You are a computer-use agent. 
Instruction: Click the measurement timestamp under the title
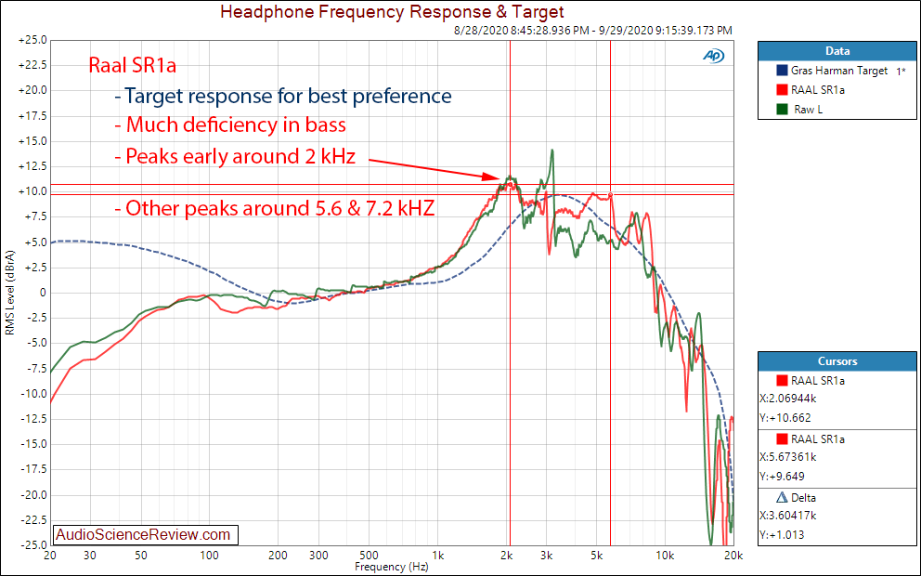click(x=593, y=30)
